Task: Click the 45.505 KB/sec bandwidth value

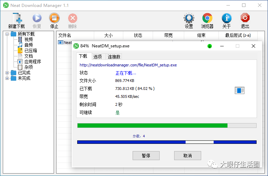Action: 127,96
